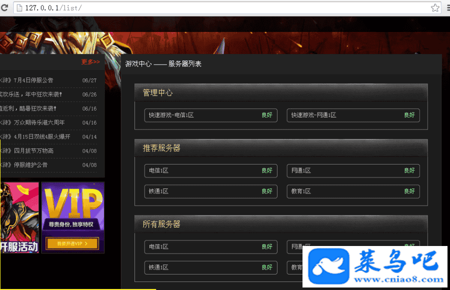Select 铁通1区 under 所有服务器
This screenshot has width=450, height=290.
[x=210, y=267]
